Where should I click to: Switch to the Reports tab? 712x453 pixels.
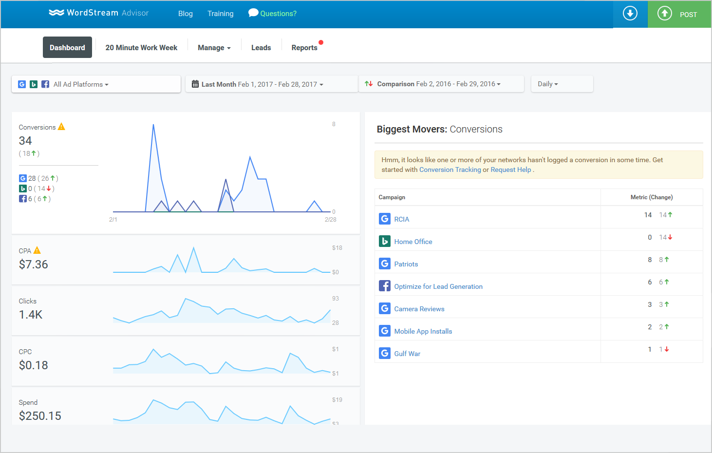[304, 48]
